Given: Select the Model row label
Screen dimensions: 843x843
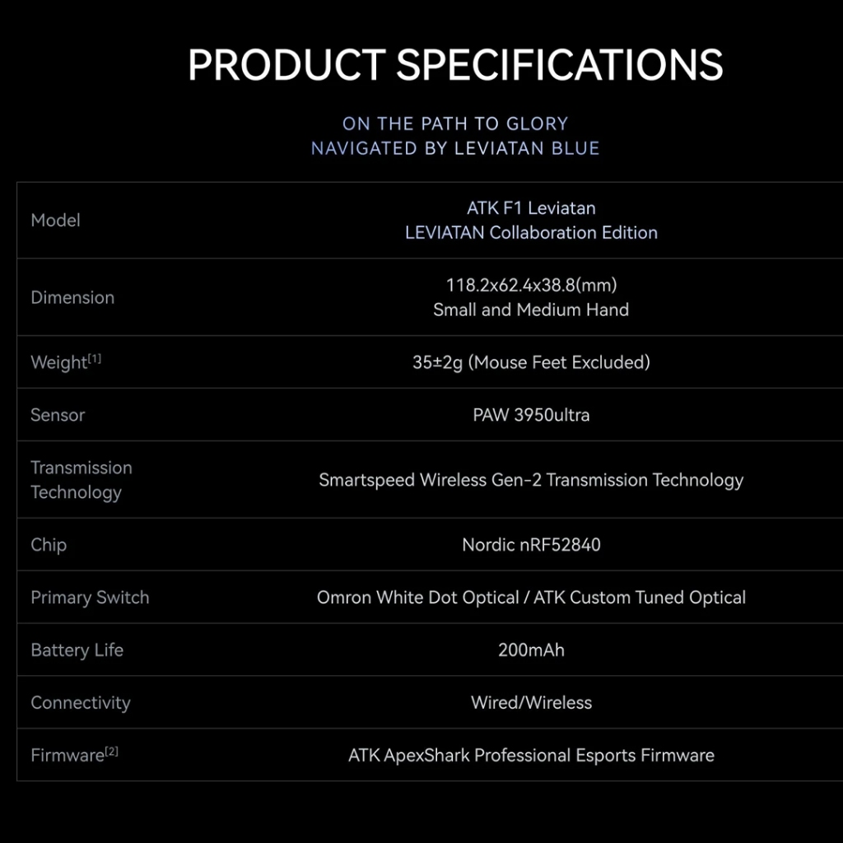Looking at the screenshot, I should click(55, 221).
